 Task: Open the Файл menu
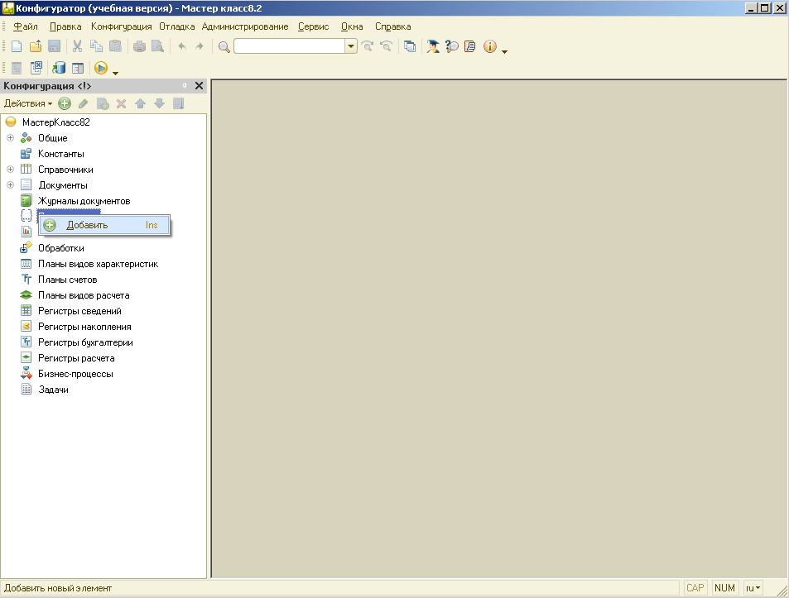25,26
